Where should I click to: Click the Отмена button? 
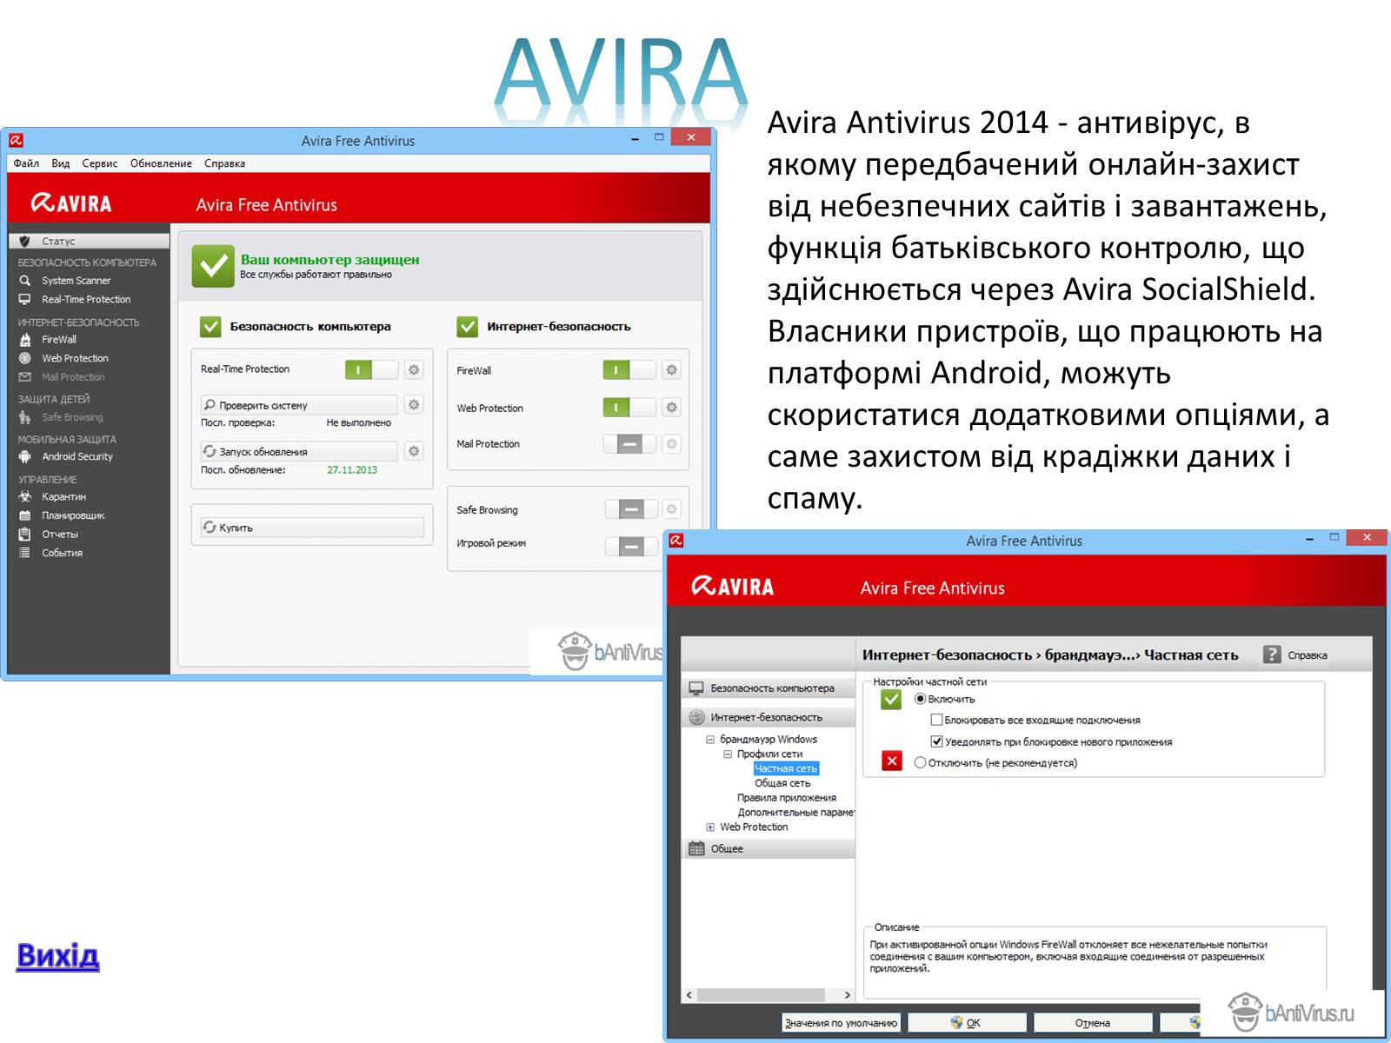tap(1093, 1023)
